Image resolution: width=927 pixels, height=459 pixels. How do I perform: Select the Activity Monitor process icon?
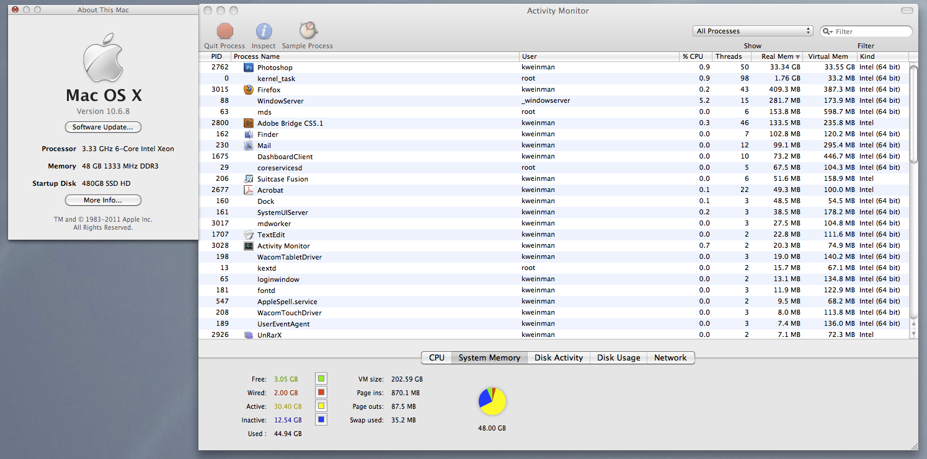tap(249, 246)
